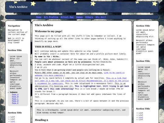Click the pronouns text "he/her/them/birbs"
This screenshot has width=164, height=123.
click(x=102, y=62)
